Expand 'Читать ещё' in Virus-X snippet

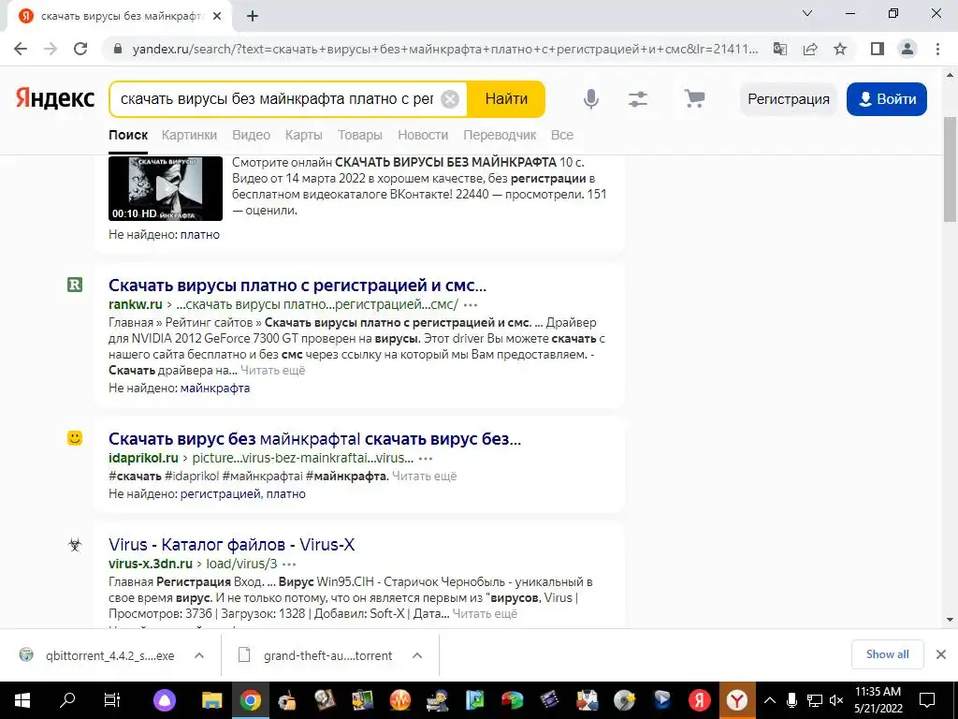pyautogui.click(x=485, y=614)
